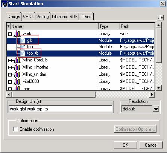Click the Xilinx_unisims library icon
167x153 pixels.
pyautogui.click(x=17, y=75)
